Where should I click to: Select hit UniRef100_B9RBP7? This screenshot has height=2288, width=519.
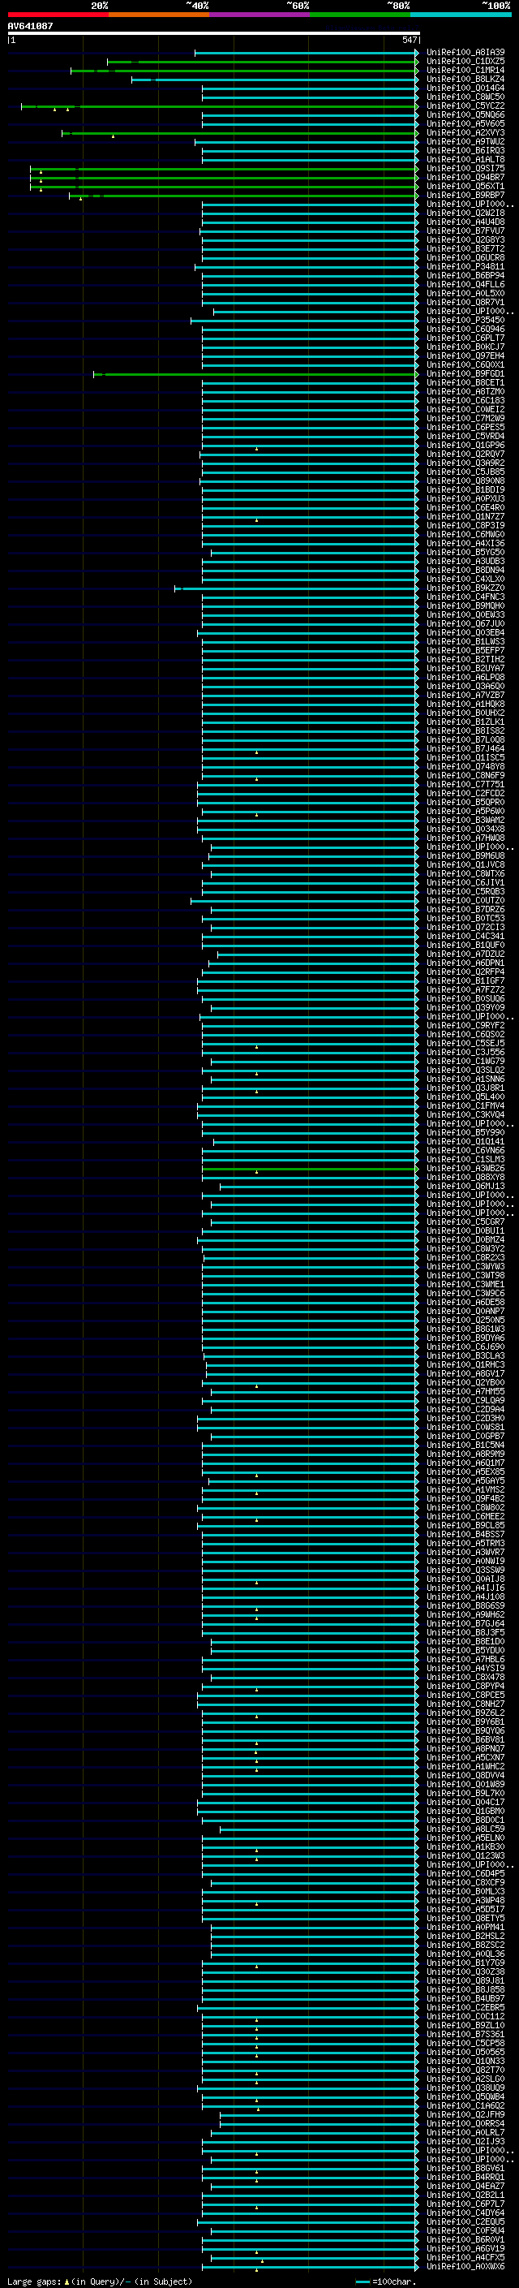[465, 196]
